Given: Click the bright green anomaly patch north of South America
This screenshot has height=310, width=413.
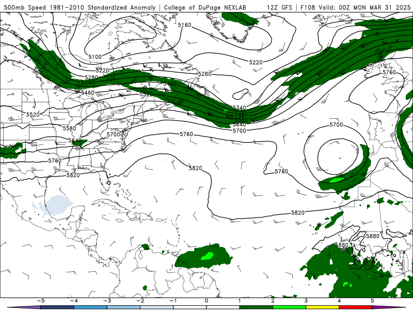Looking at the screenshot, I should 208,256.
